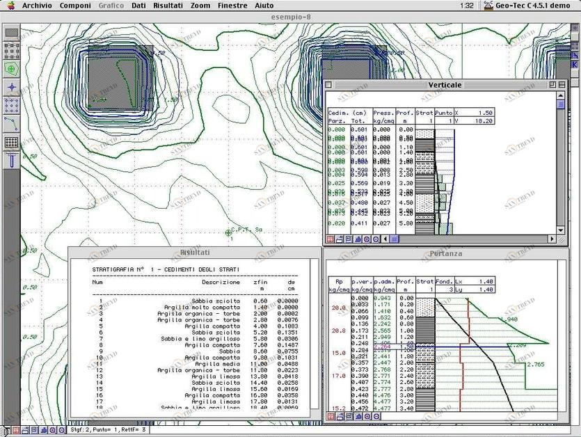
Task: Open the Risultati menu
Action: [168, 6]
